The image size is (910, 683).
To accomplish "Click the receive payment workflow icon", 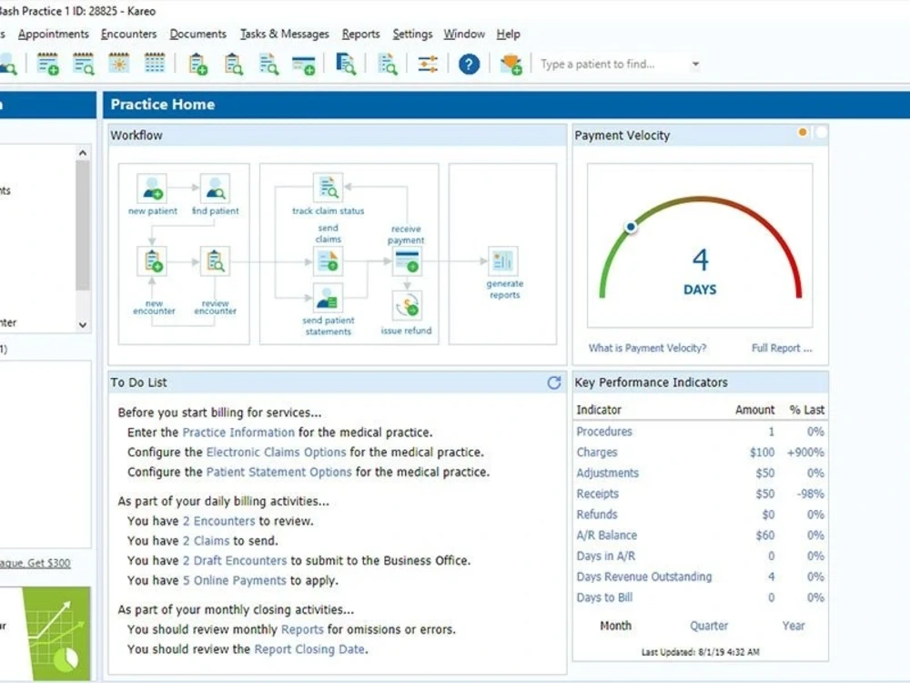I will (x=407, y=261).
